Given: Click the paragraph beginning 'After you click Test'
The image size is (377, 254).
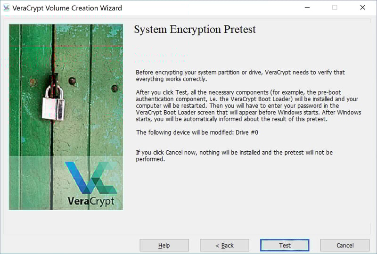Looking at the screenshot, I should 248,106.
